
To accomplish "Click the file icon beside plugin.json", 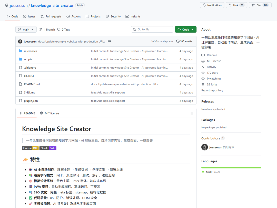I will [21, 101].
